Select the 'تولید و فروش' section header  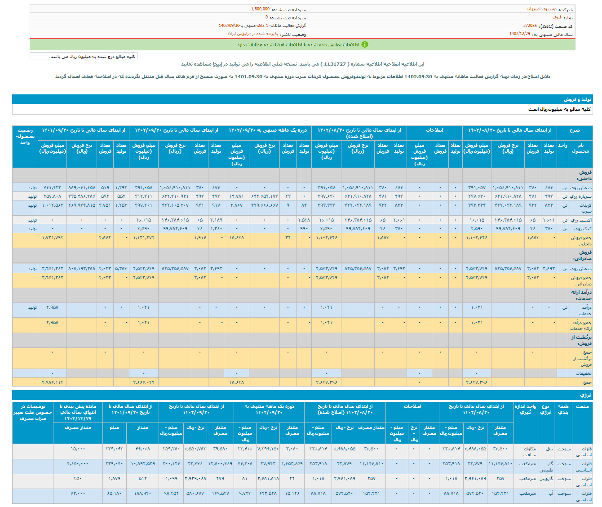click(x=577, y=99)
